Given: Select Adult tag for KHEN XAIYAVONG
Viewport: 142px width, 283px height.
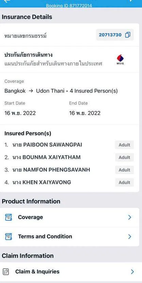Looking at the screenshot, I should pyautogui.click(x=124, y=183).
